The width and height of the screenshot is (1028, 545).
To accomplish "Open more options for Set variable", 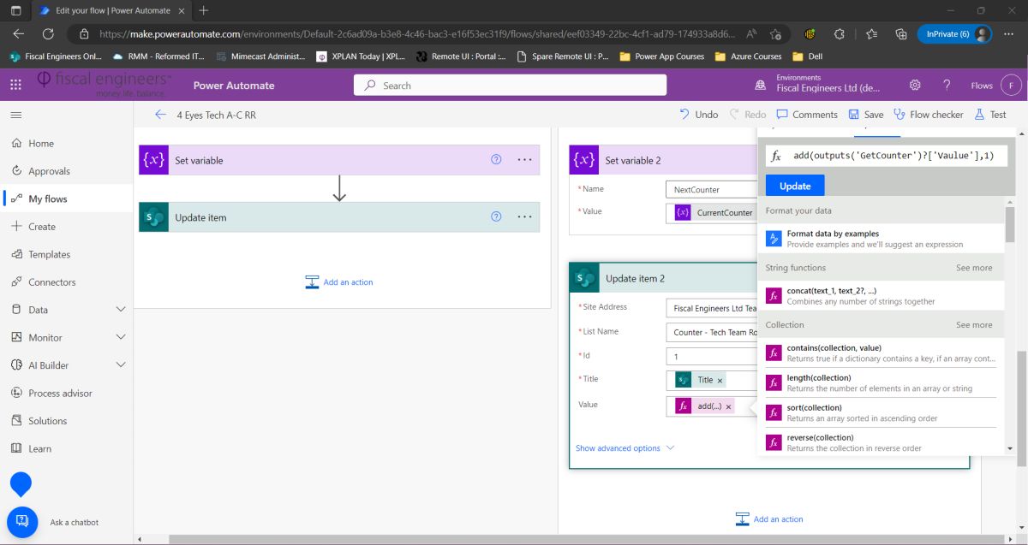I will click(524, 160).
